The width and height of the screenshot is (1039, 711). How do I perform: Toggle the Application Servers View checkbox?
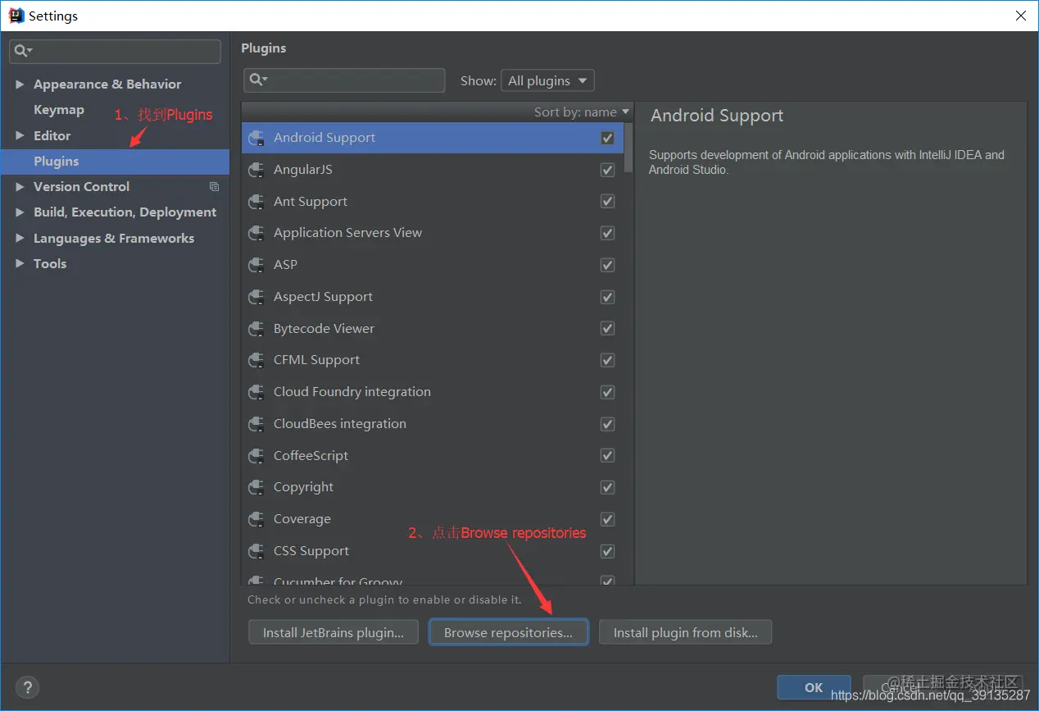point(607,233)
